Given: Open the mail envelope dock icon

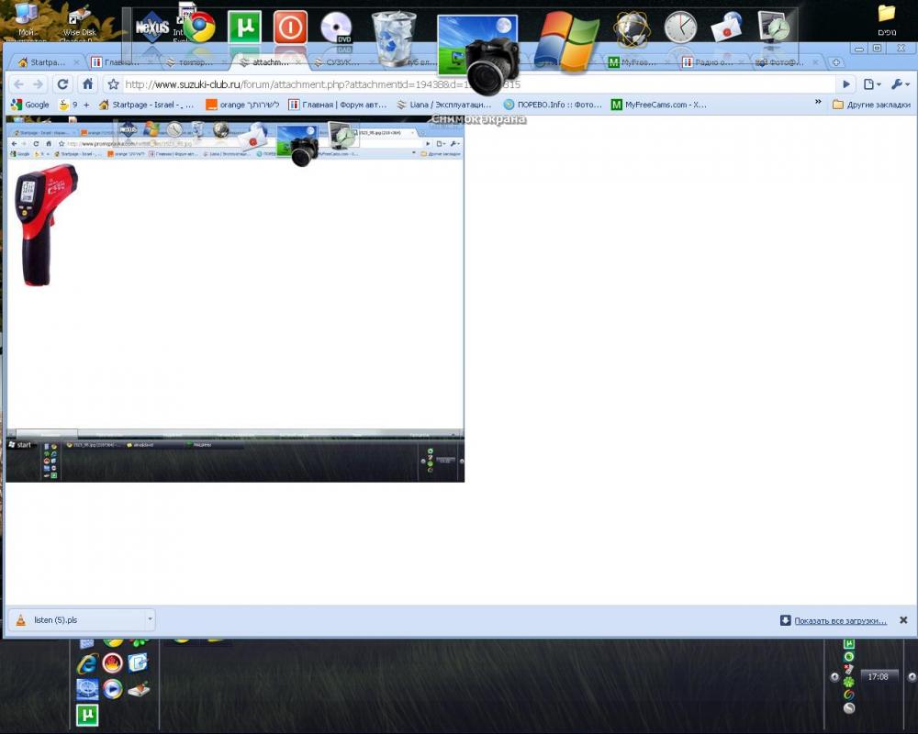Looking at the screenshot, I should (726, 27).
